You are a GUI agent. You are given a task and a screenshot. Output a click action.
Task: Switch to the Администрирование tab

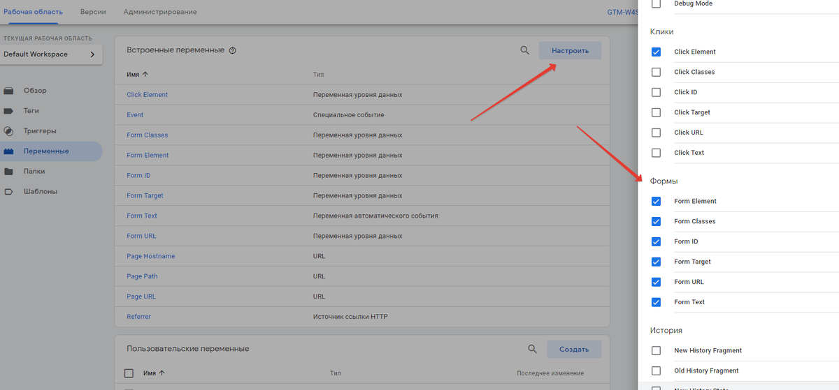coord(160,12)
